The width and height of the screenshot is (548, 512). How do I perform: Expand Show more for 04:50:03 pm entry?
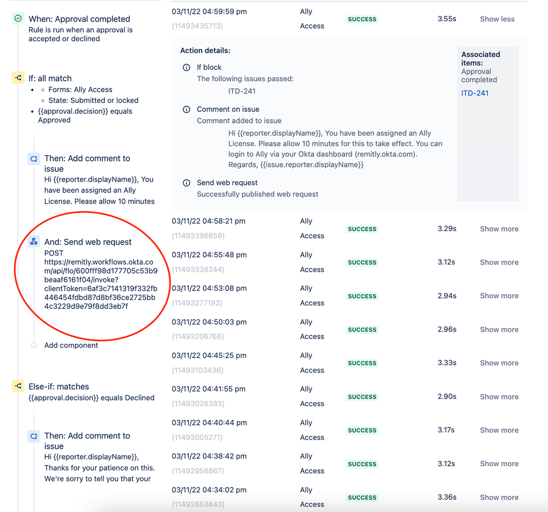[499, 330]
